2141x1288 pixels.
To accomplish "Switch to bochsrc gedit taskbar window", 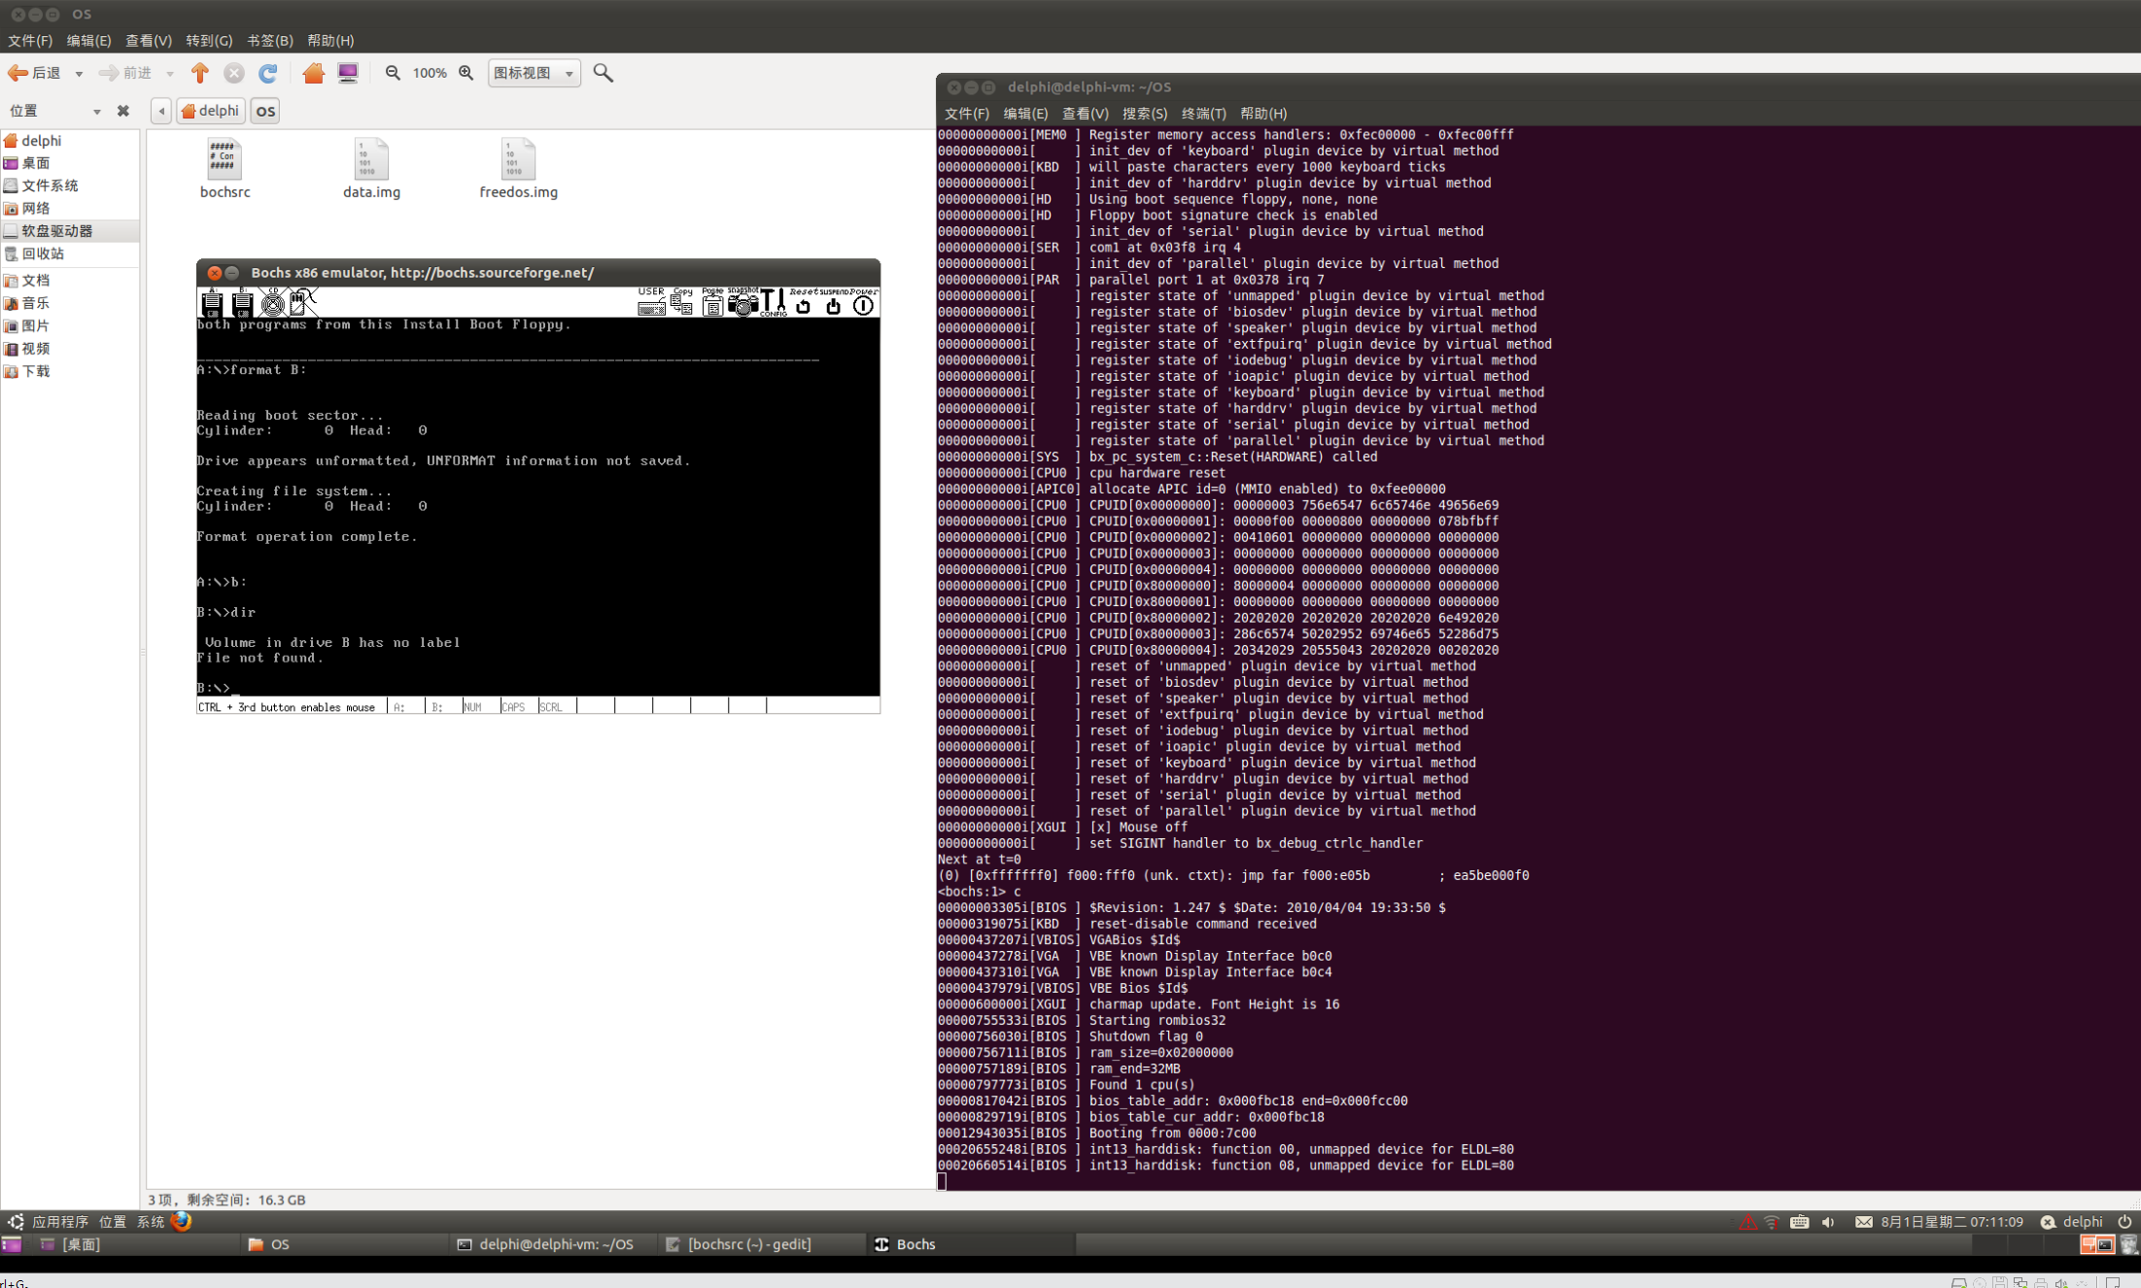I will (748, 1244).
